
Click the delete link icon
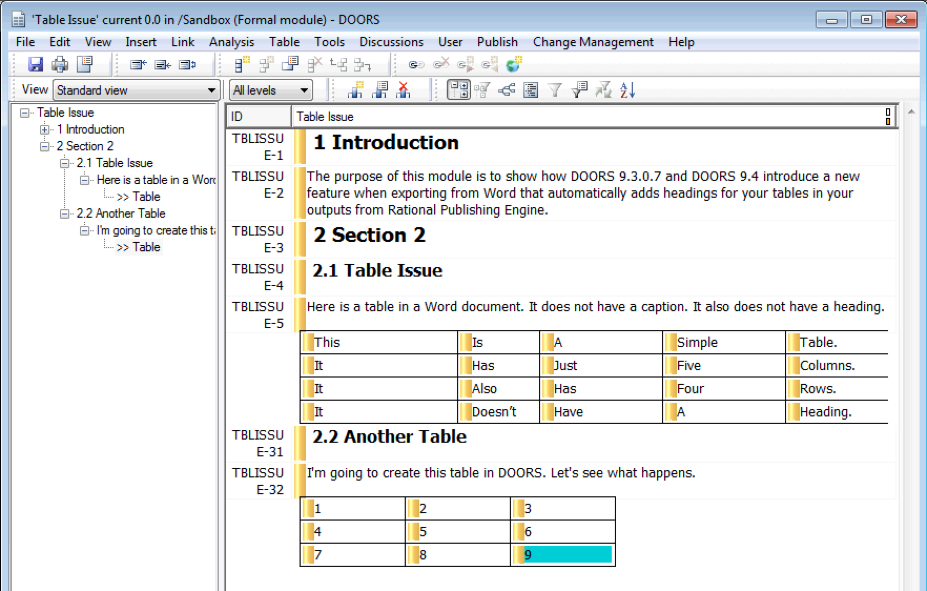(441, 64)
